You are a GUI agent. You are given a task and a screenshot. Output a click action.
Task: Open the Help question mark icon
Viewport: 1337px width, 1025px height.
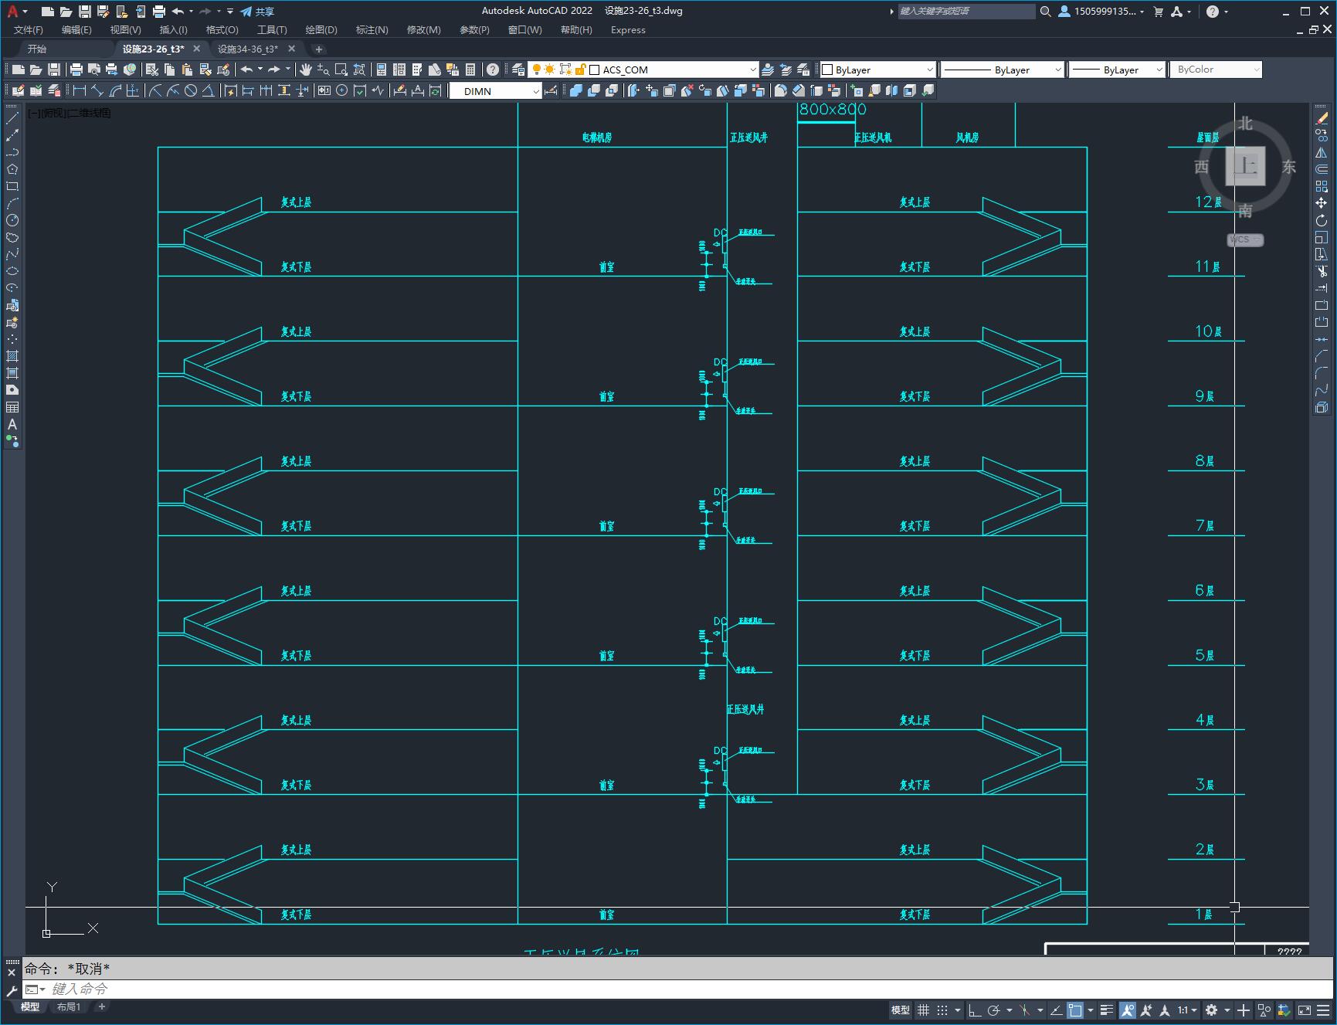pyautogui.click(x=493, y=70)
